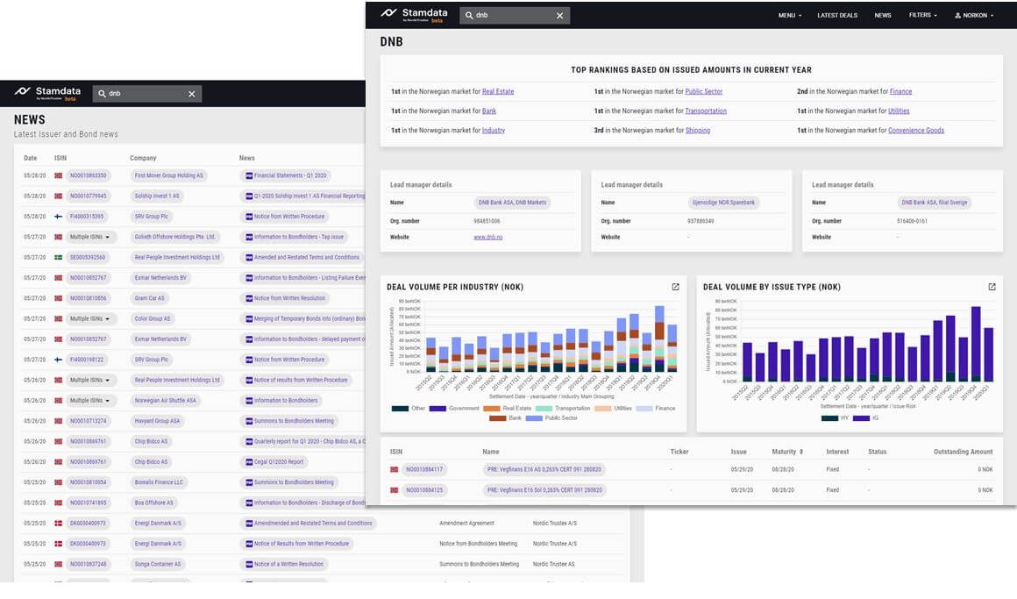Open Deal Volume By Issue Type chart externally
Screen dimensions: 1017x599
(x=992, y=287)
